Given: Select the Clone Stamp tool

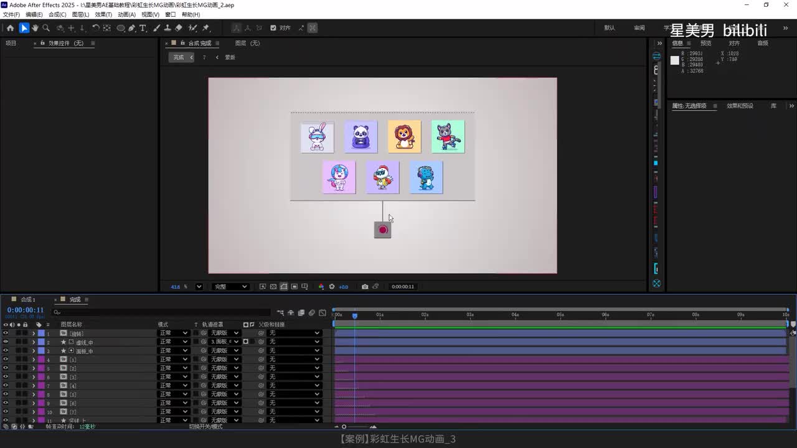Looking at the screenshot, I should (x=167, y=28).
